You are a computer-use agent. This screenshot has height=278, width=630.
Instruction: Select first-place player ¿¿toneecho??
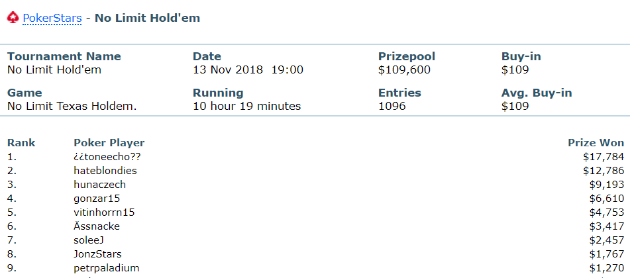pos(107,157)
